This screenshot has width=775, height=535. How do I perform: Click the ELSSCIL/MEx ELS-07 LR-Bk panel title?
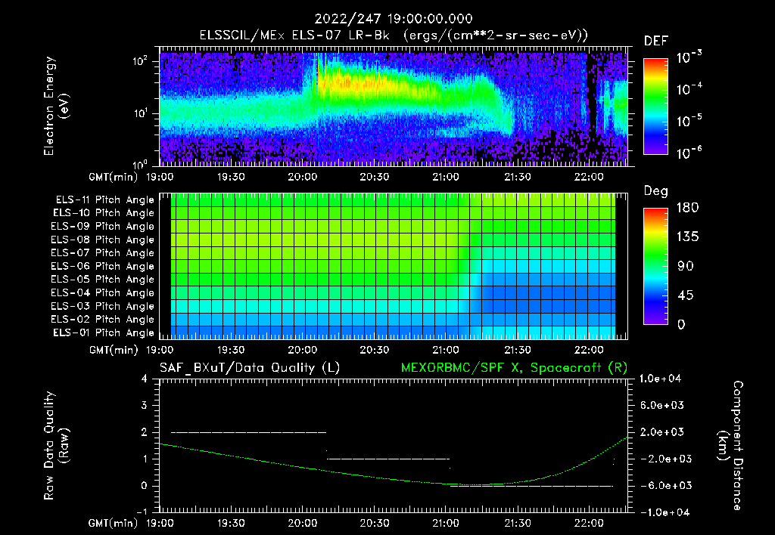[x=394, y=36]
